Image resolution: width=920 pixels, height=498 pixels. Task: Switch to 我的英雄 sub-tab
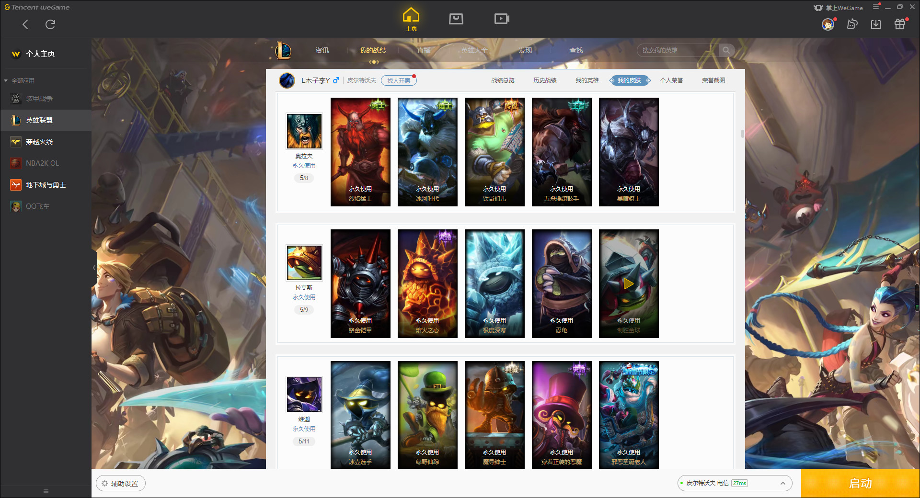(587, 80)
